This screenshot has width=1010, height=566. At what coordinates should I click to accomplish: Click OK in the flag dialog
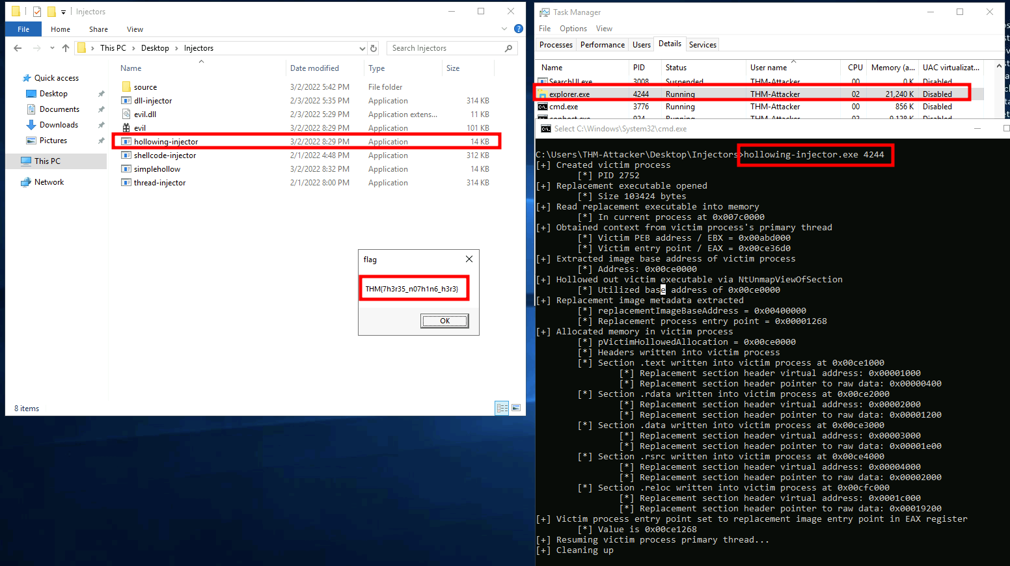444,321
